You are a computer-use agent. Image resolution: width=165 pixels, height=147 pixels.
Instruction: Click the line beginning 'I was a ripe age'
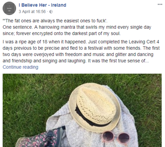coord(81,42)
